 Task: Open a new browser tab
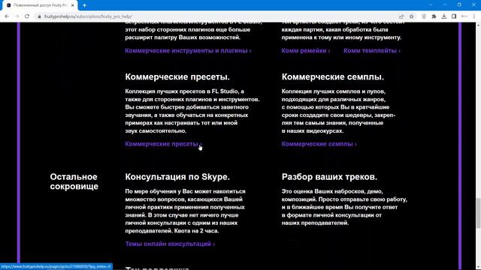[84, 5]
